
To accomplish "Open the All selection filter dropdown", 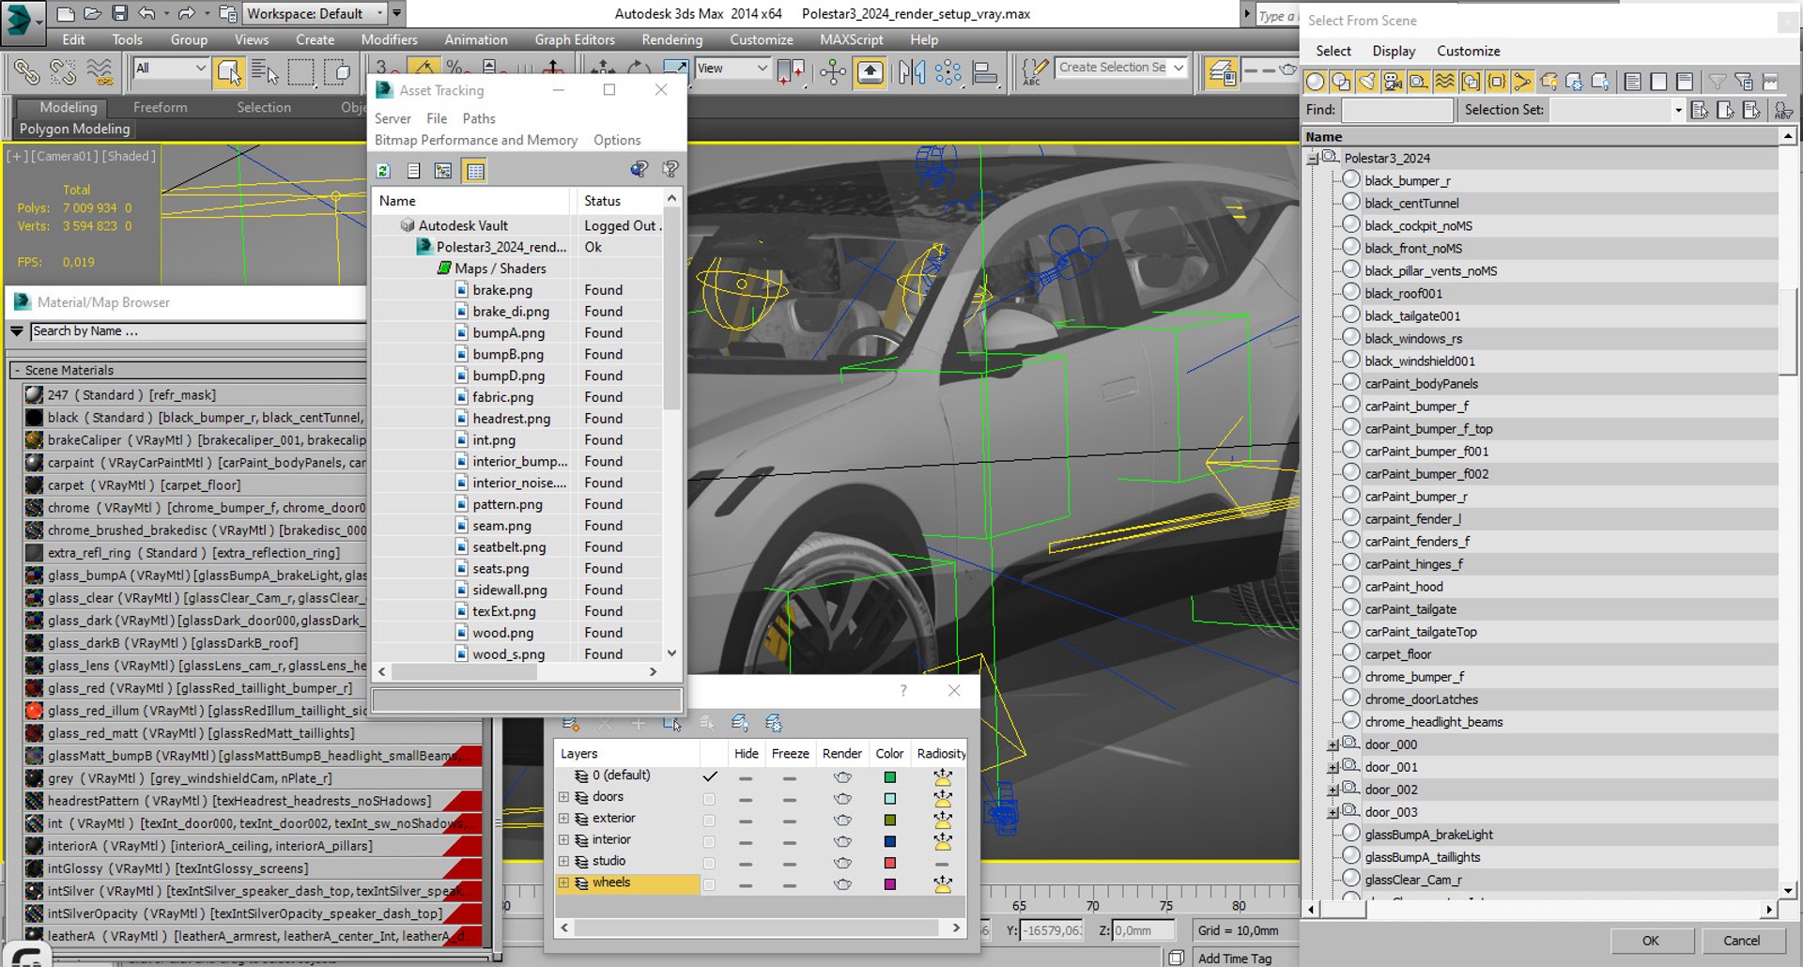I will 170,68.
